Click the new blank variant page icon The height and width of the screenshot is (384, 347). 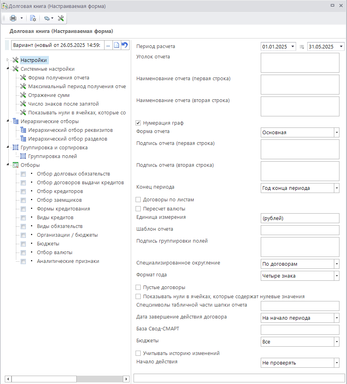[x=116, y=45]
